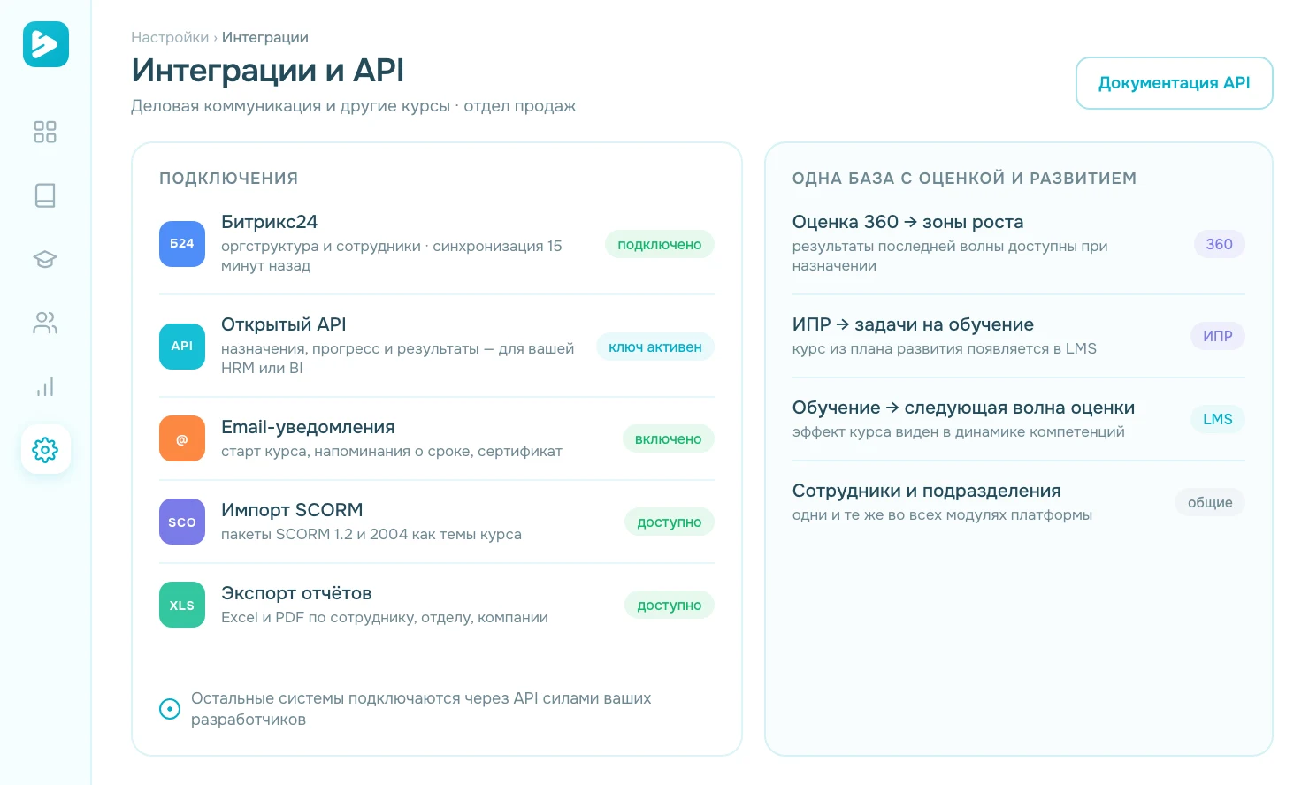The image size is (1309, 785).
Task: Open the users icon in sidebar
Action: [x=45, y=323]
